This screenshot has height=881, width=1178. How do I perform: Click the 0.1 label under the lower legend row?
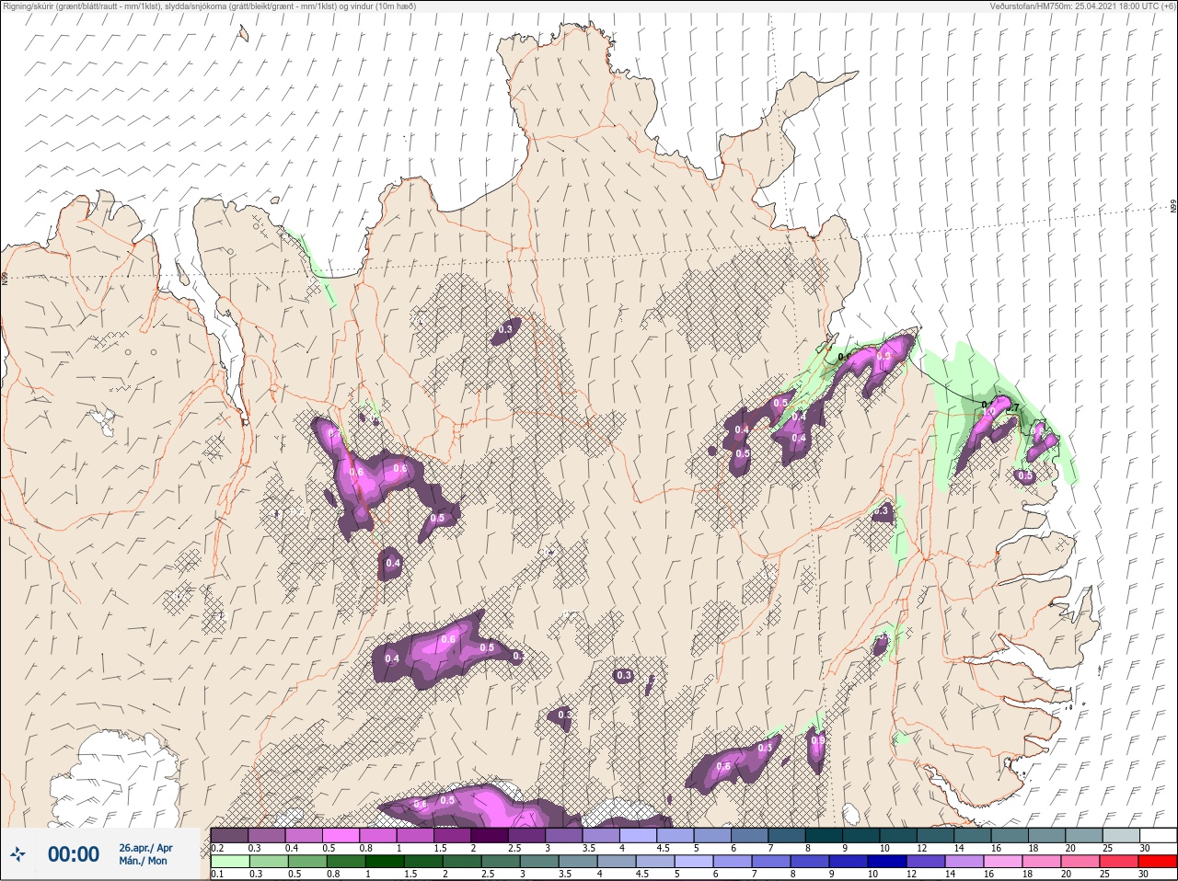click(x=217, y=874)
